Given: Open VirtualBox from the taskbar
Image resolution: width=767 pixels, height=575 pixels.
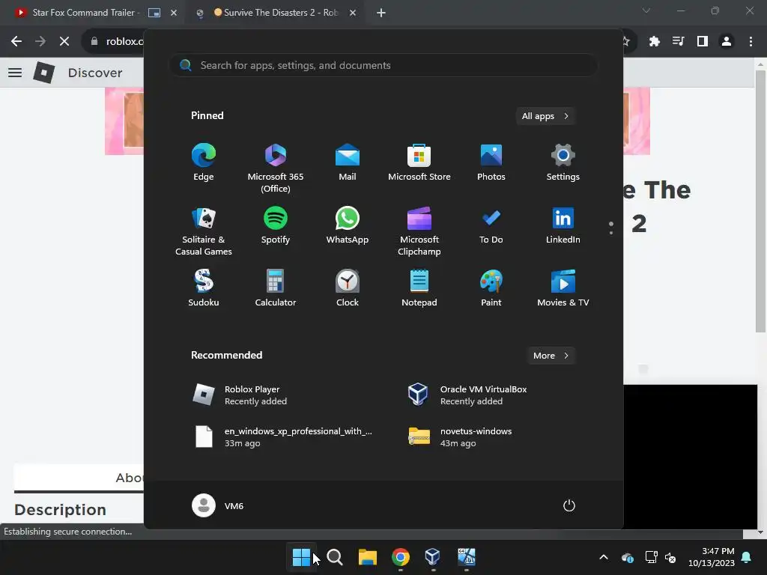Looking at the screenshot, I should (x=433, y=557).
